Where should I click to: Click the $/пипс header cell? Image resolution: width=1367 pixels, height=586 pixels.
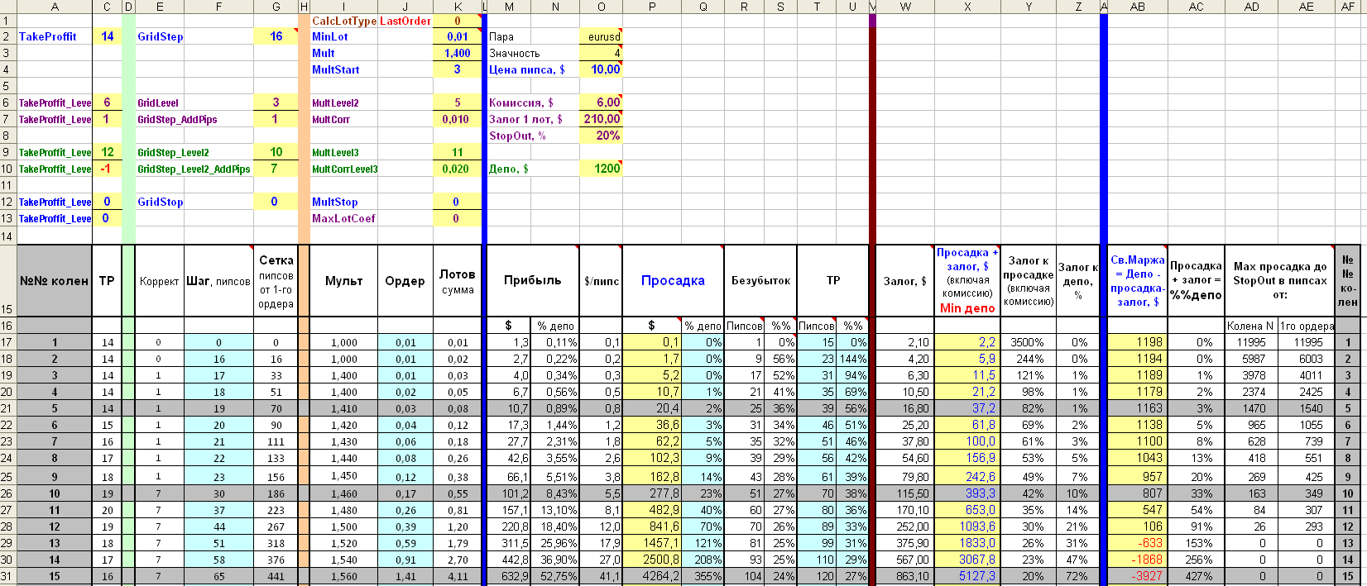(x=601, y=281)
